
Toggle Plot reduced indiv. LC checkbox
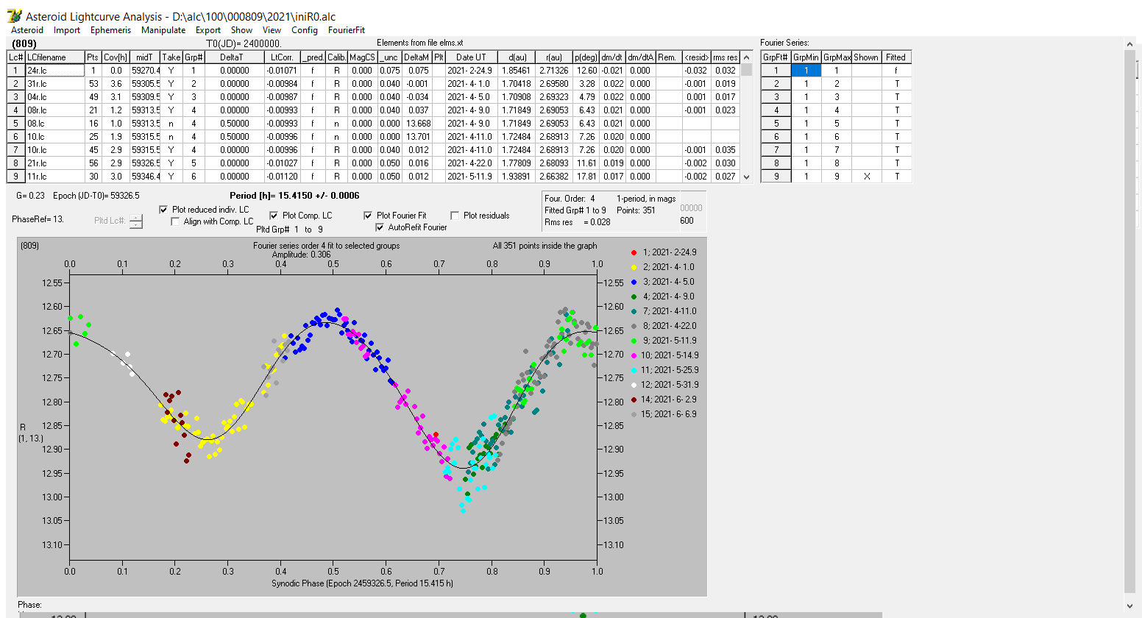click(x=163, y=210)
